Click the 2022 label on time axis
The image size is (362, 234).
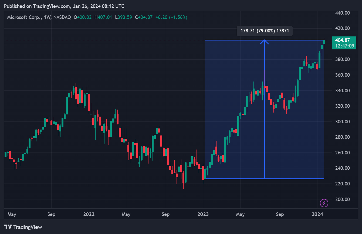(89, 214)
